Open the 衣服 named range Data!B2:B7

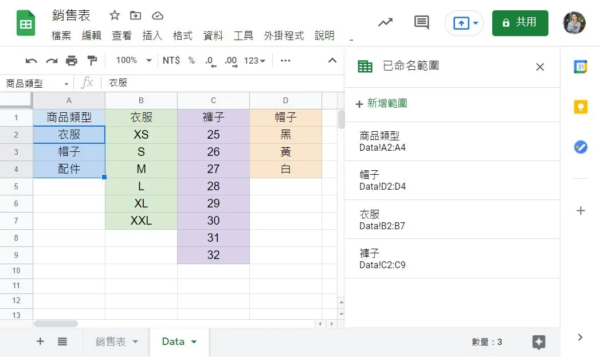pyautogui.click(x=452, y=219)
